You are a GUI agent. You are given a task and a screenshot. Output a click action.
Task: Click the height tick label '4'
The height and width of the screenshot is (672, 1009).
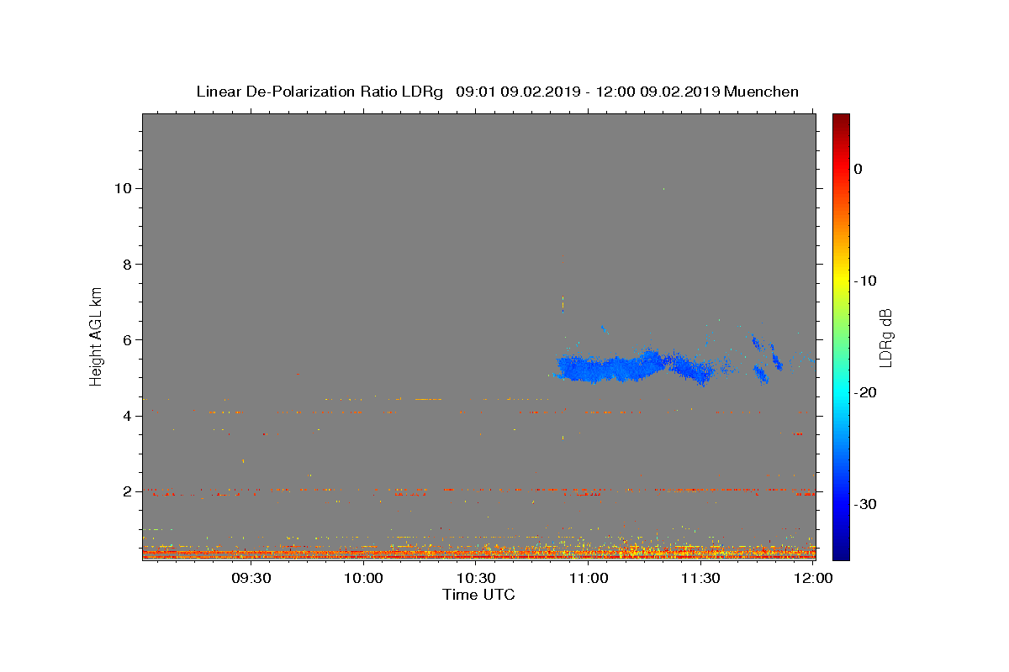point(128,416)
